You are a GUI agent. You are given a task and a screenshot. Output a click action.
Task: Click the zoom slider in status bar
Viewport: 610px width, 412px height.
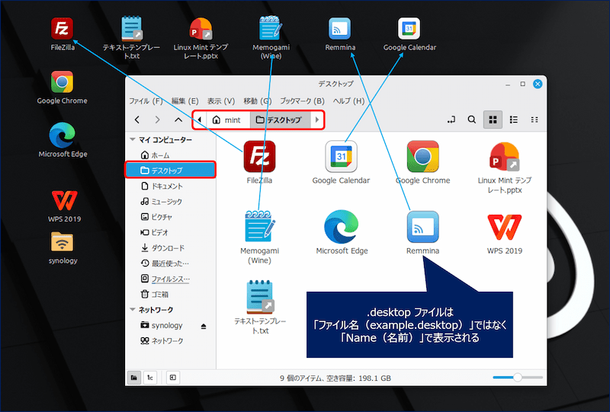point(517,377)
